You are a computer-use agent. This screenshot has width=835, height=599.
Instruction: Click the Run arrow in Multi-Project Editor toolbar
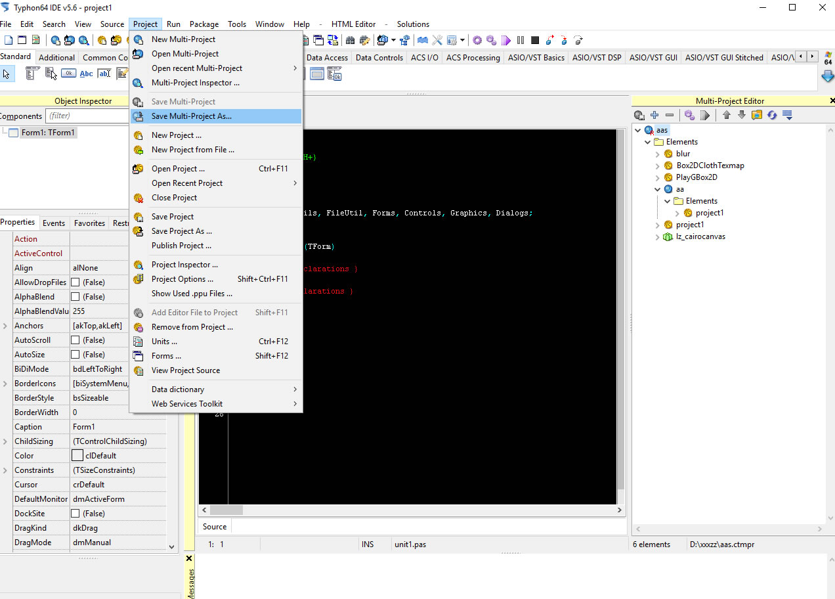[x=705, y=116]
